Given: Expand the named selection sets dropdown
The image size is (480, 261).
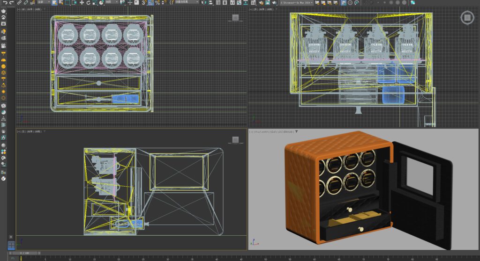Looking at the screenshot, I should coord(187,3).
